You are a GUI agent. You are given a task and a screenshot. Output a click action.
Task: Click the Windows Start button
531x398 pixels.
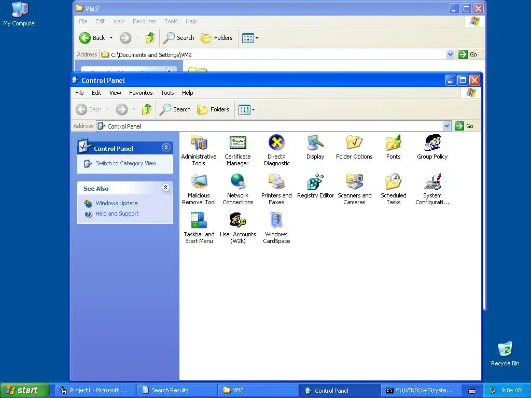click(x=25, y=390)
